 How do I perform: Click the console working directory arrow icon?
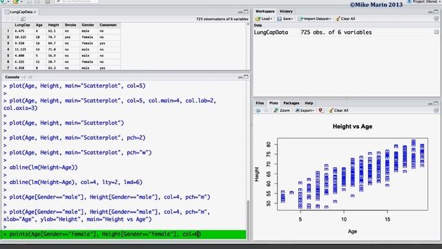pos(30,77)
